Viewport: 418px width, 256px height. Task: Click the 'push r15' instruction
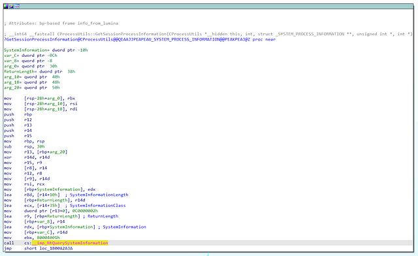click(18, 136)
